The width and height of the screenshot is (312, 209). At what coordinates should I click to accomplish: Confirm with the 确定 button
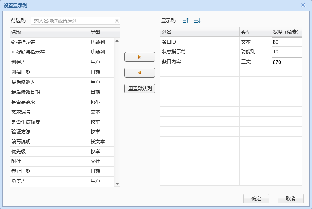tap(256, 199)
